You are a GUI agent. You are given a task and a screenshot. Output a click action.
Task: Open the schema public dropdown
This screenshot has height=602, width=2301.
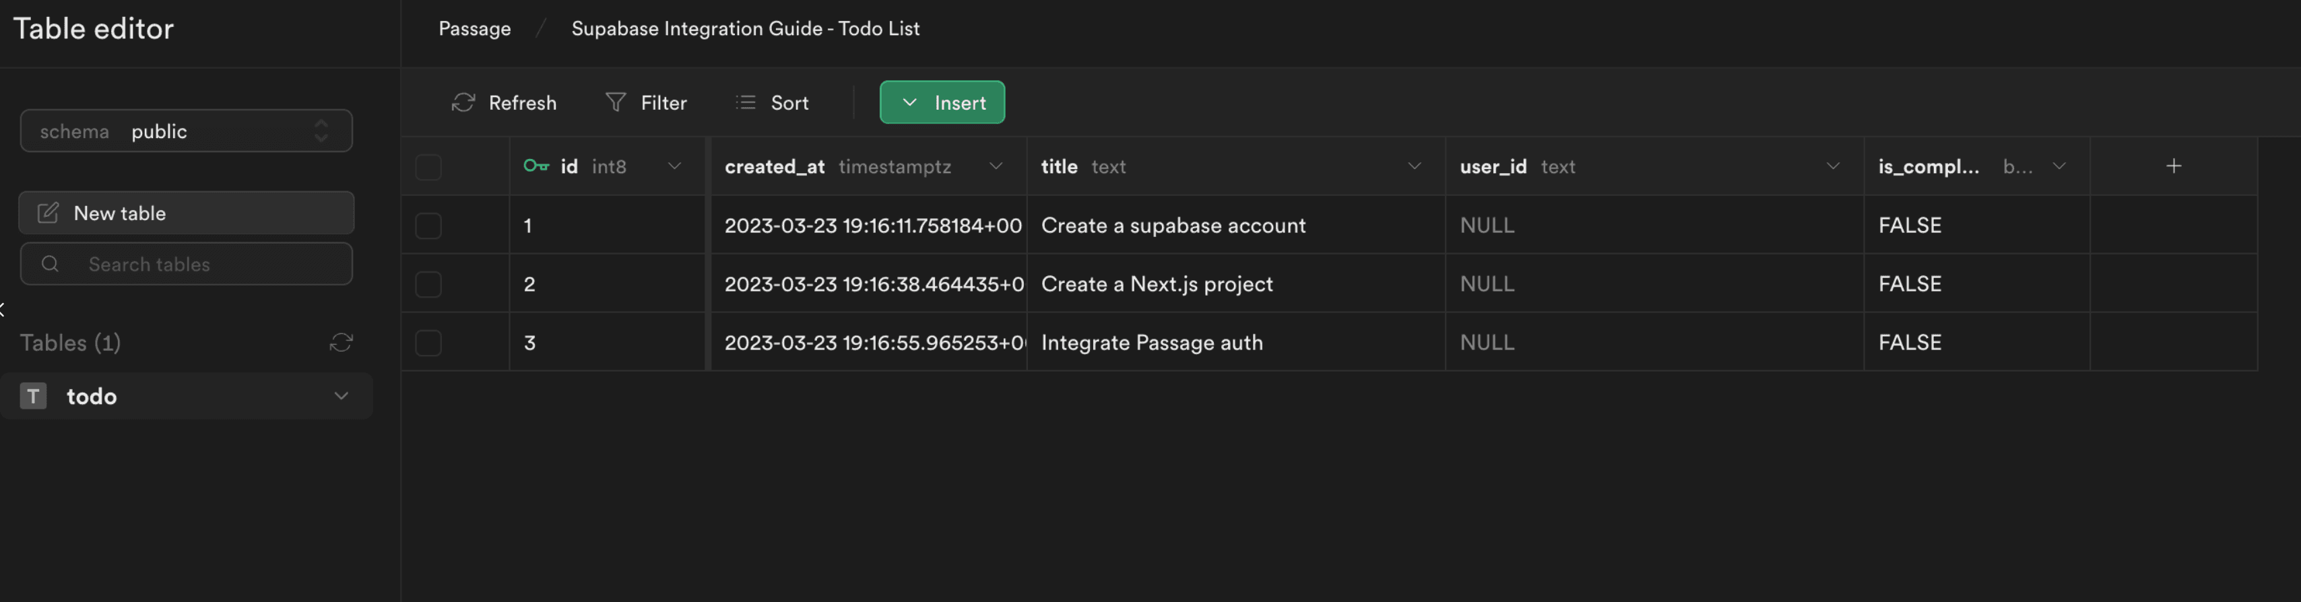click(x=186, y=131)
